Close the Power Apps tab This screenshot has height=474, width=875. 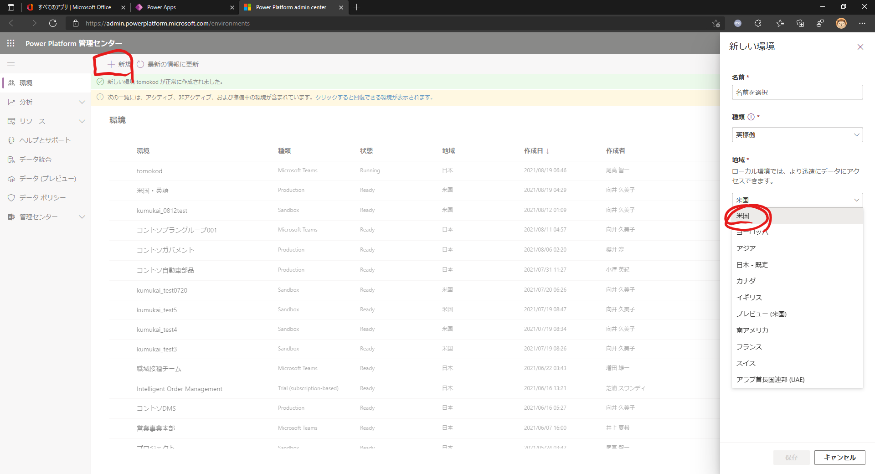232,7
